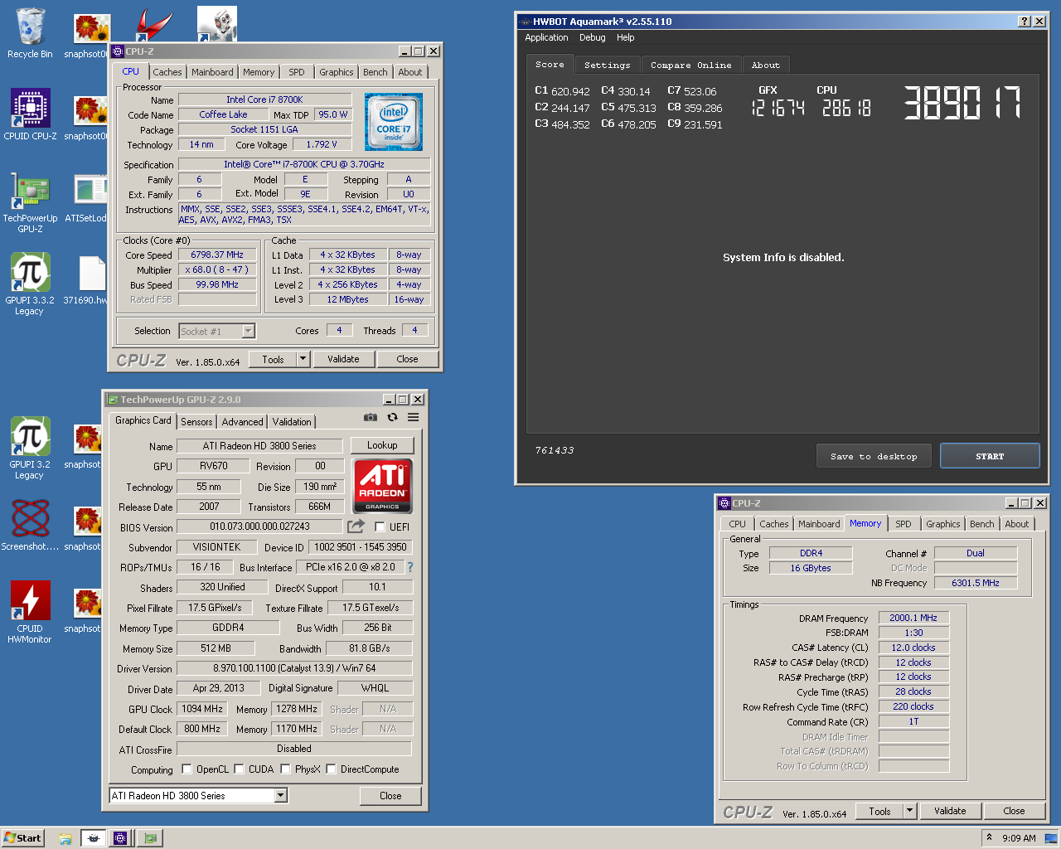
Task: Open the GPUPI 3.2 Legacy shortcut
Action: click(30, 449)
